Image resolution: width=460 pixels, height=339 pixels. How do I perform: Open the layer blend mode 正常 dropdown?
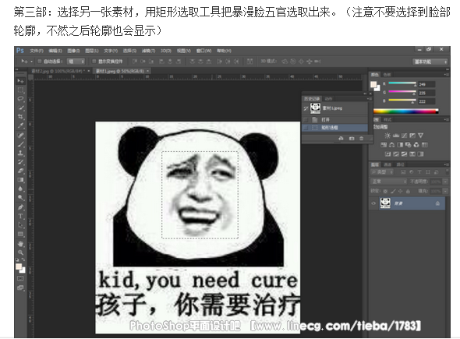point(389,182)
